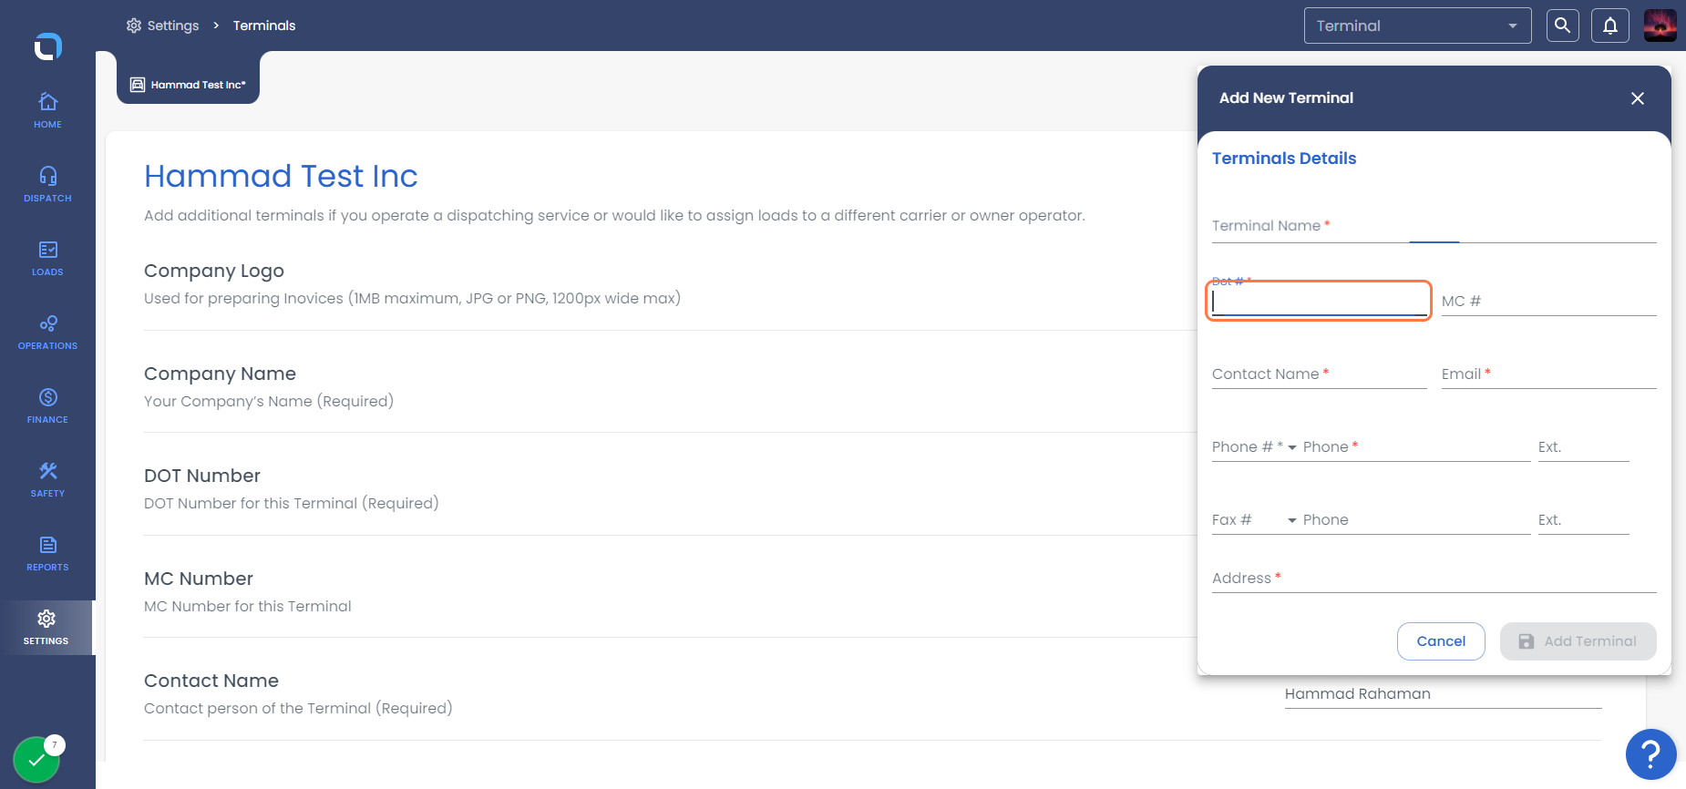The image size is (1686, 789).
Task: Open the Home section in sidebar
Action: tap(47, 110)
